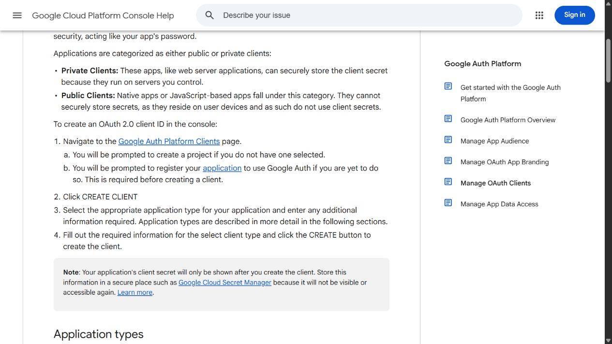Click article icon beside Manage OAuth Clients
Viewport: 612px width, 344px height.
[448, 182]
